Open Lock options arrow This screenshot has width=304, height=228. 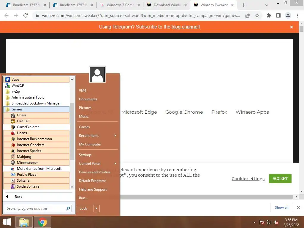(96, 208)
